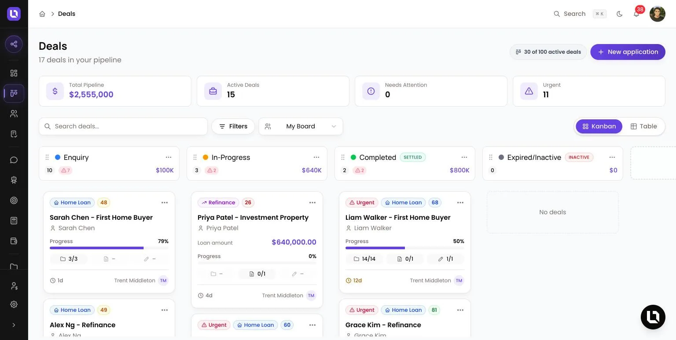Open the checklist document sidebar icon

(x=14, y=134)
